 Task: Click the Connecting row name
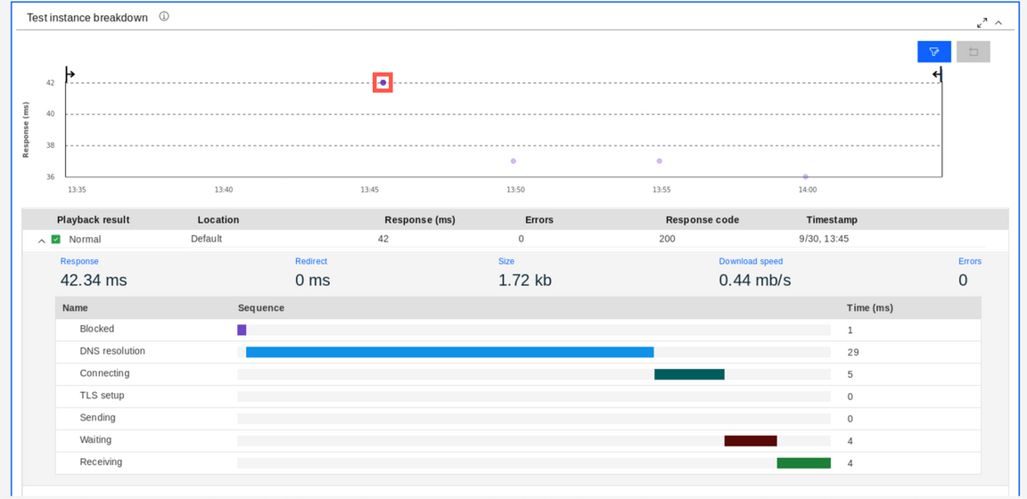click(105, 373)
